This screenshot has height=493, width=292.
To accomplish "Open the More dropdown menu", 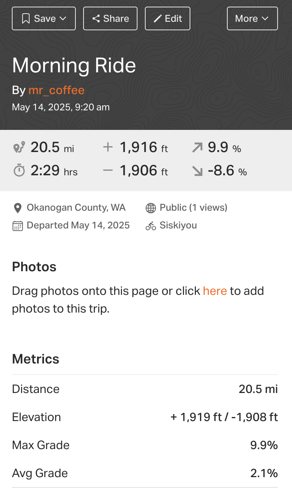I will tap(252, 18).
